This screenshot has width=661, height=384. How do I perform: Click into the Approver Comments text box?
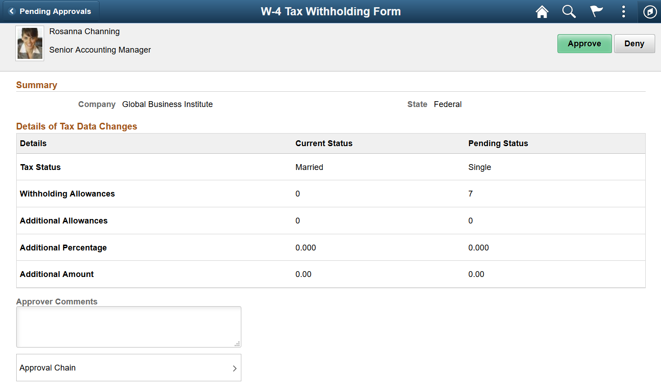pos(129,327)
